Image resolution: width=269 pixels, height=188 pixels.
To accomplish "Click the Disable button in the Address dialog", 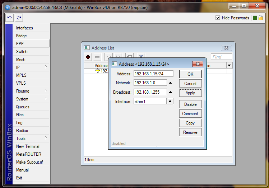I will pos(190,104).
